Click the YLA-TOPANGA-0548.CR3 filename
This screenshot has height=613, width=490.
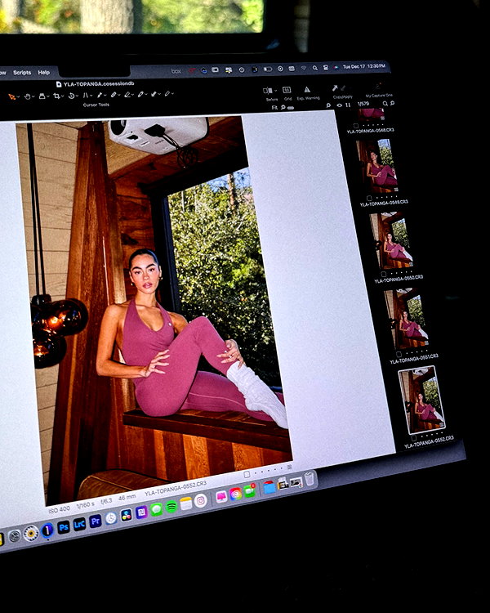[x=371, y=131]
